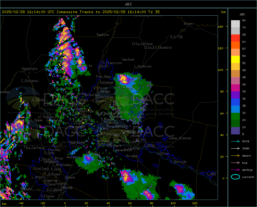
Task: Click the 'dBZ' title at the top
Action: tap(128, 4)
